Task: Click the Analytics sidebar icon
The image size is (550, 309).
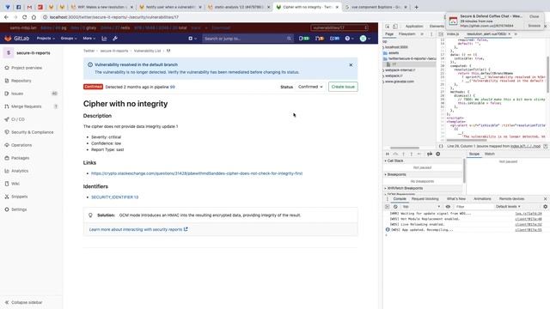Action: (x=7, y=171)
